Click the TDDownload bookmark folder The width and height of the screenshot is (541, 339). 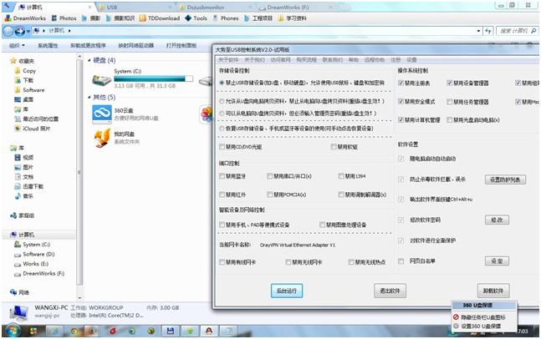click(x=157, y=18)
